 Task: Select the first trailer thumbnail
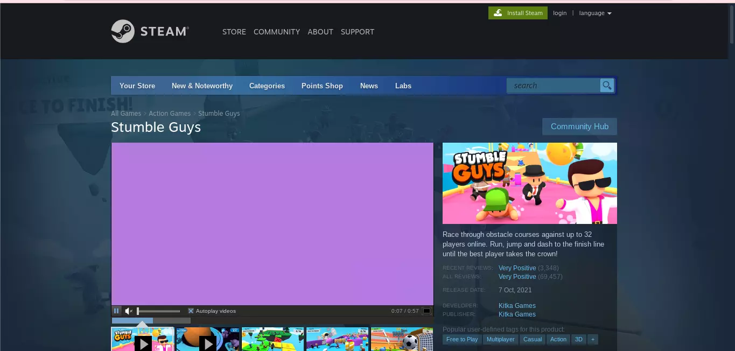tap(143, 339)
